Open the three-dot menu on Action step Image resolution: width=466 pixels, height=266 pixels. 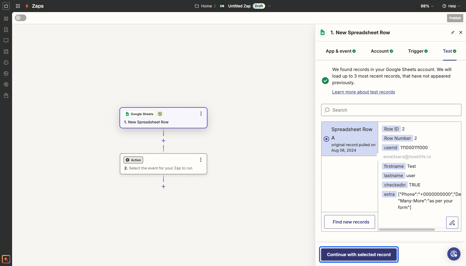201,160
